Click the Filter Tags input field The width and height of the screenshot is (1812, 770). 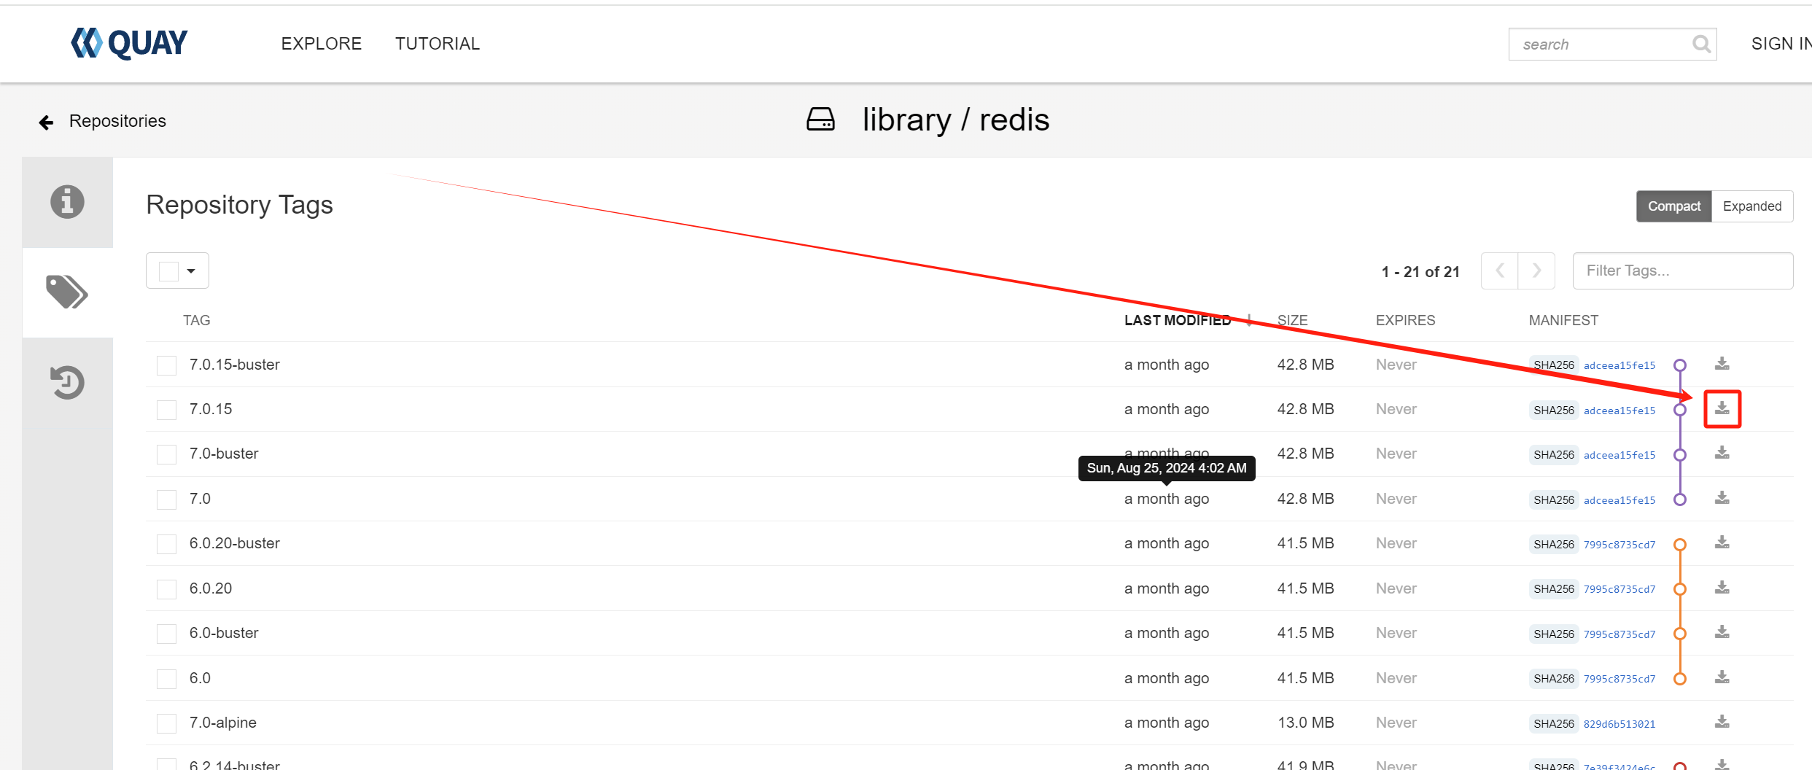click(1682, 271)
